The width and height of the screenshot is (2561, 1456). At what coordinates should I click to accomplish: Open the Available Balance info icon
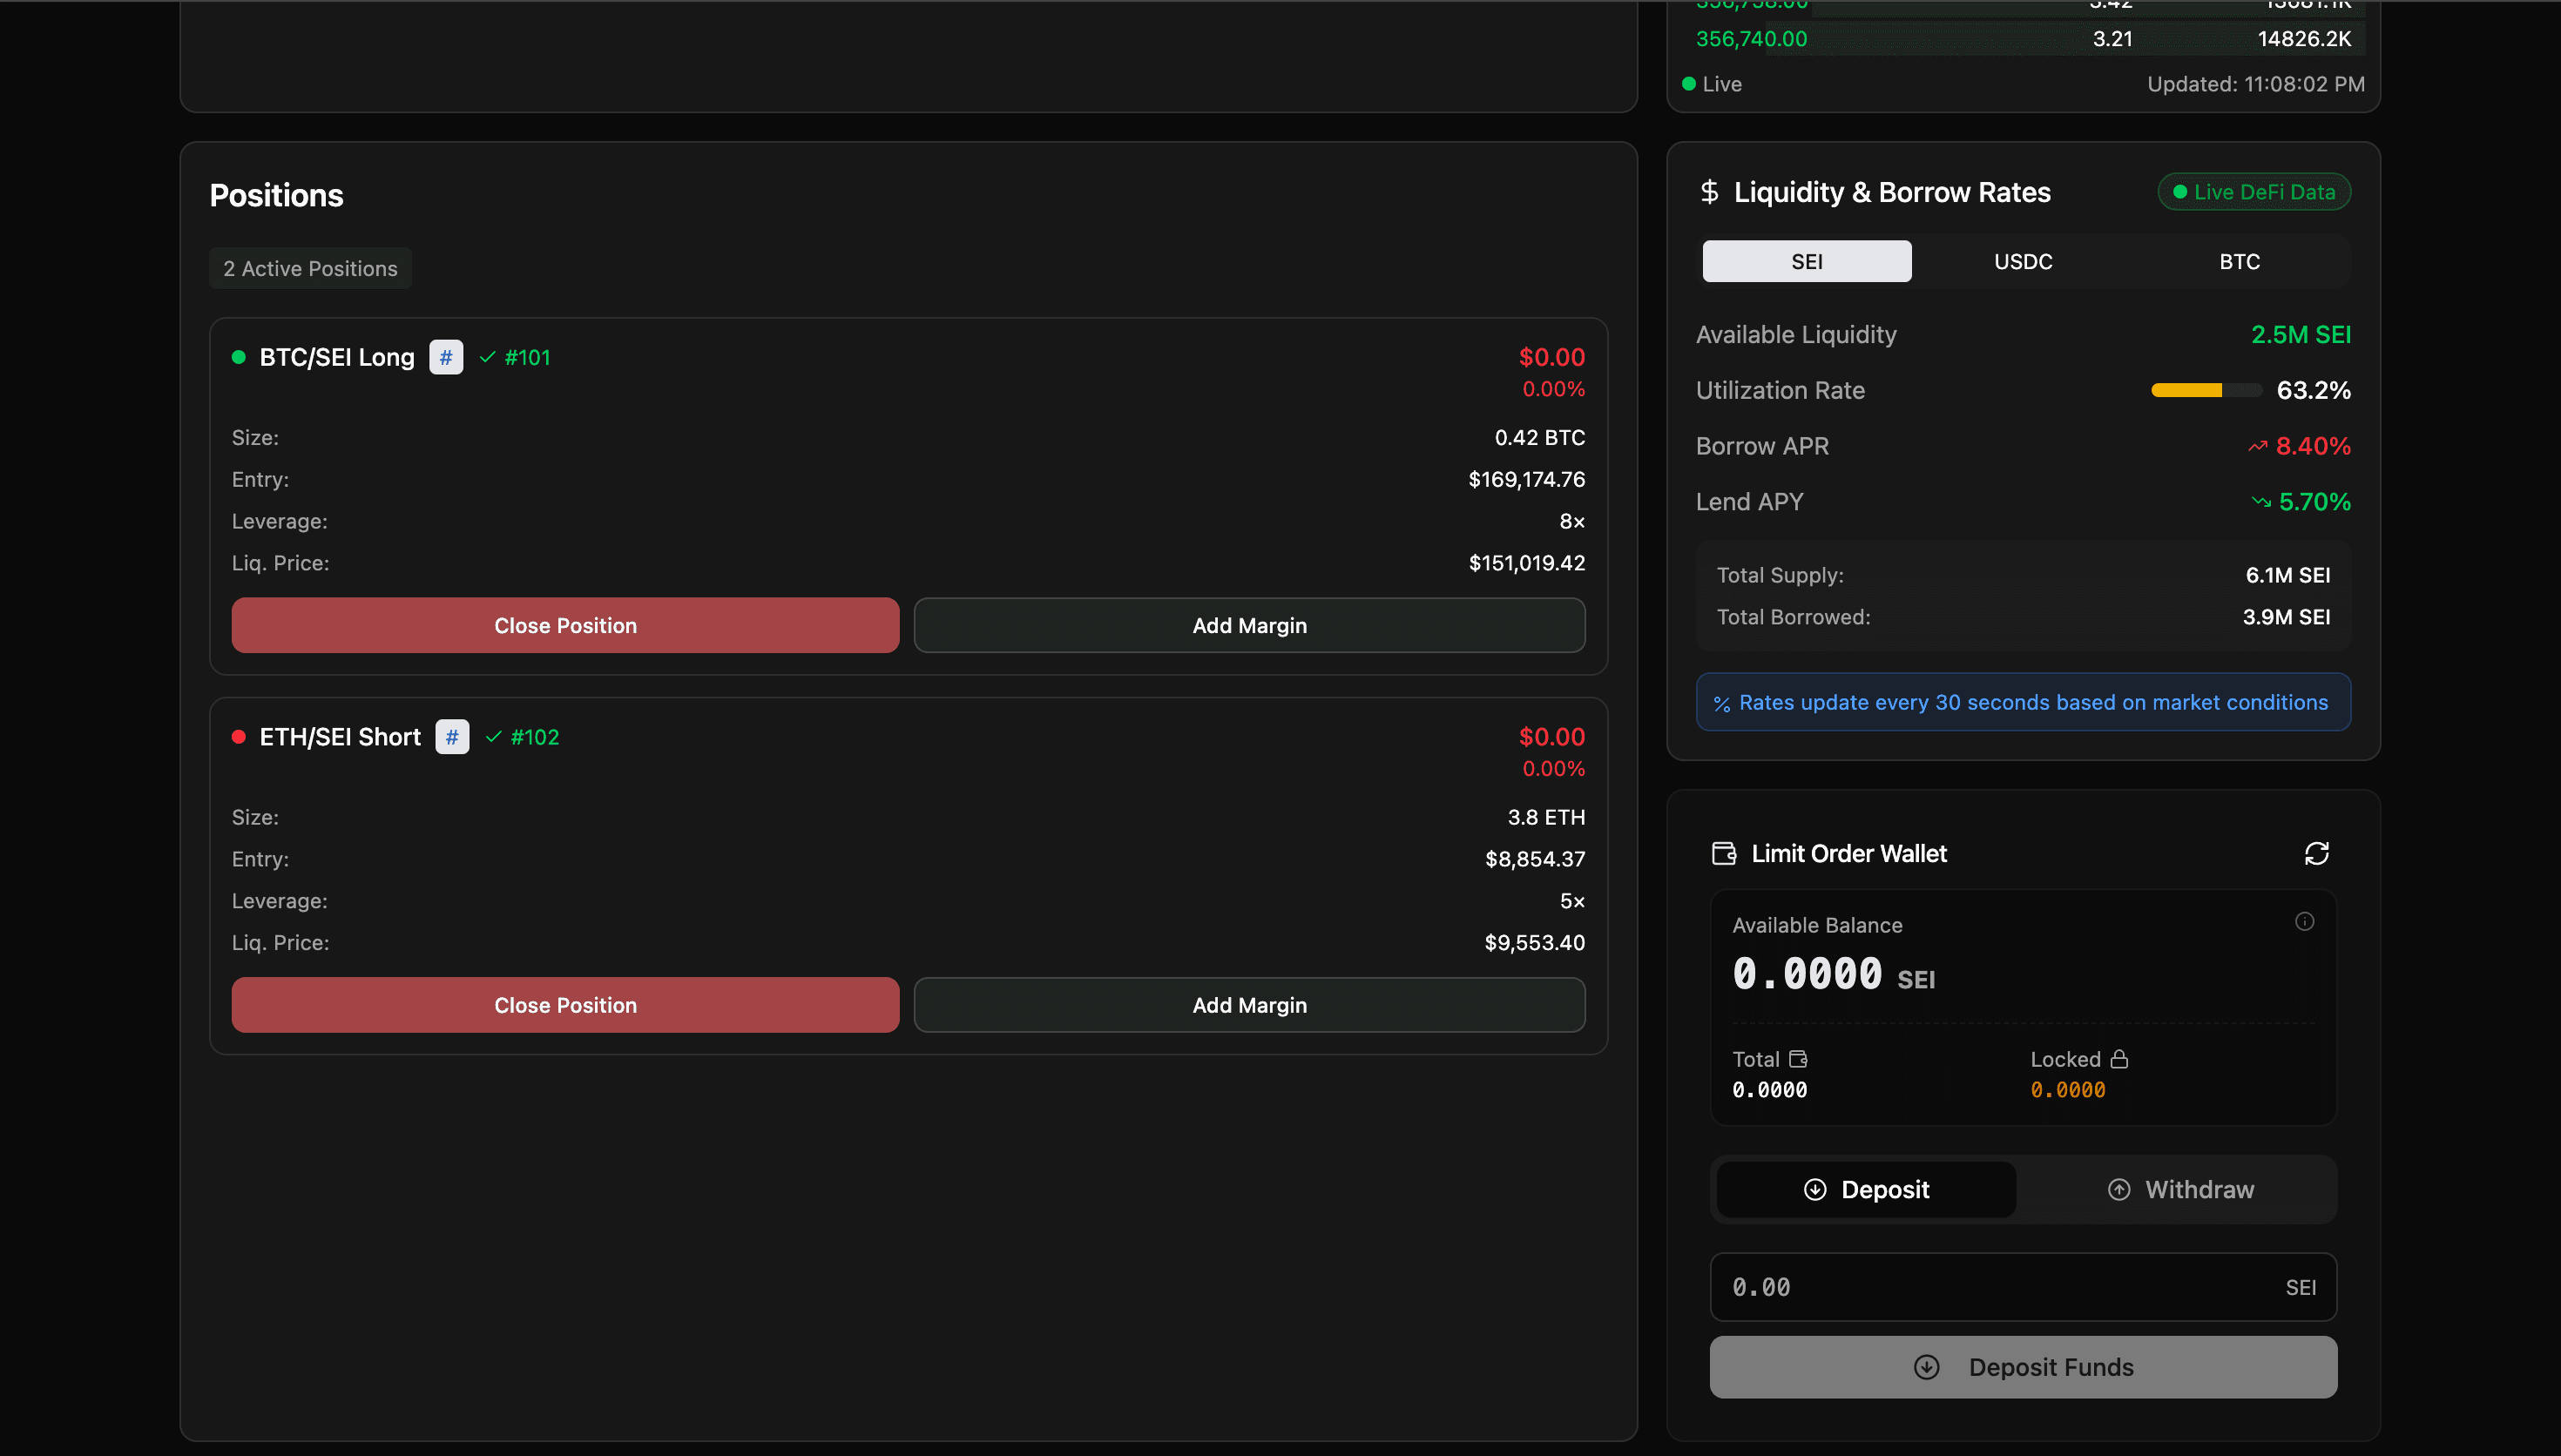(x=2304, y=921)
